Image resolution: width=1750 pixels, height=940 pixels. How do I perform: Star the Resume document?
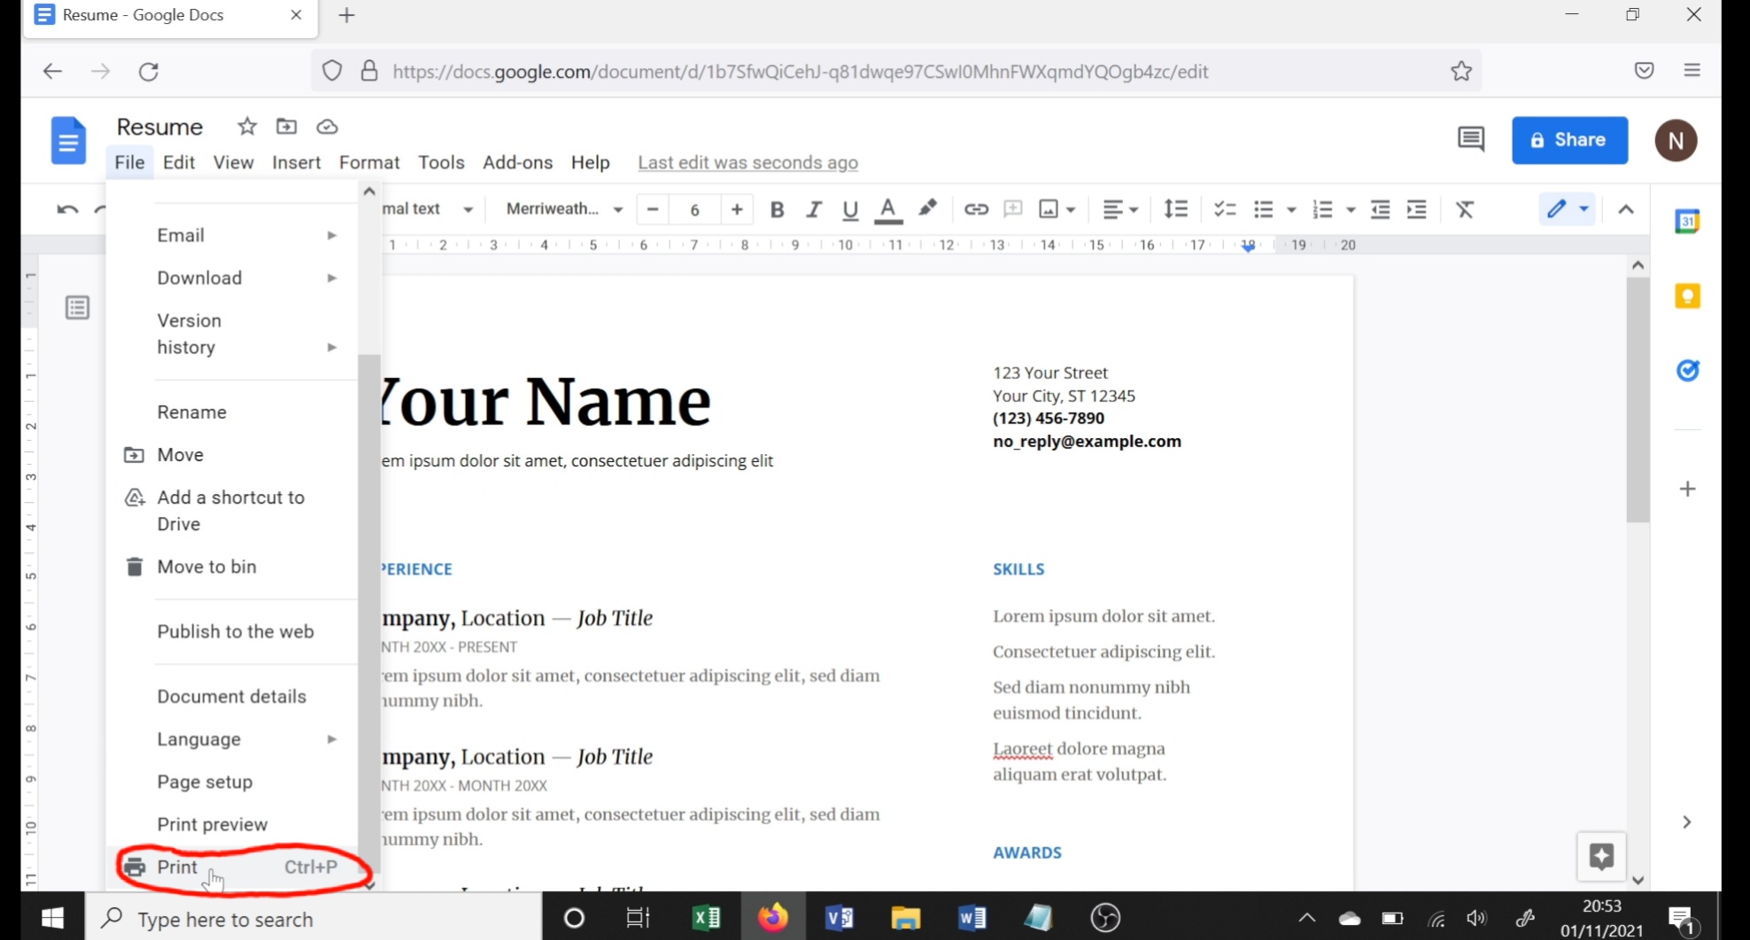pos(247,127)
